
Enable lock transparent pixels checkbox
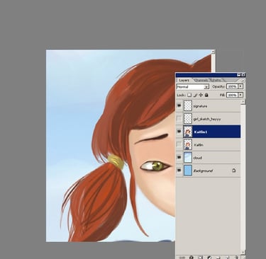coord(189,95)
